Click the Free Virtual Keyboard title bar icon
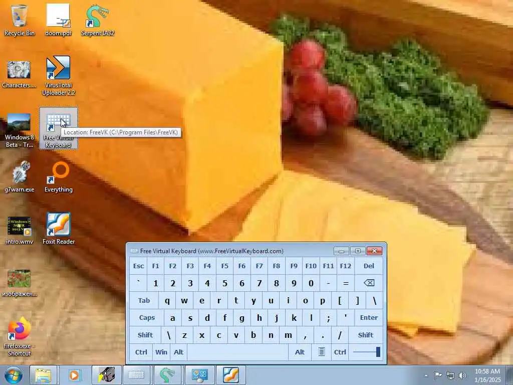This screenshot has height=385, width=513. tap(134, 251)
